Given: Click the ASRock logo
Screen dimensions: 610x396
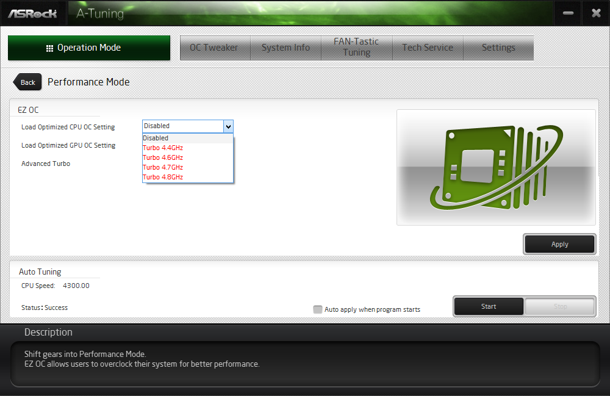Looking at the screenshot, I should (33, 13).
